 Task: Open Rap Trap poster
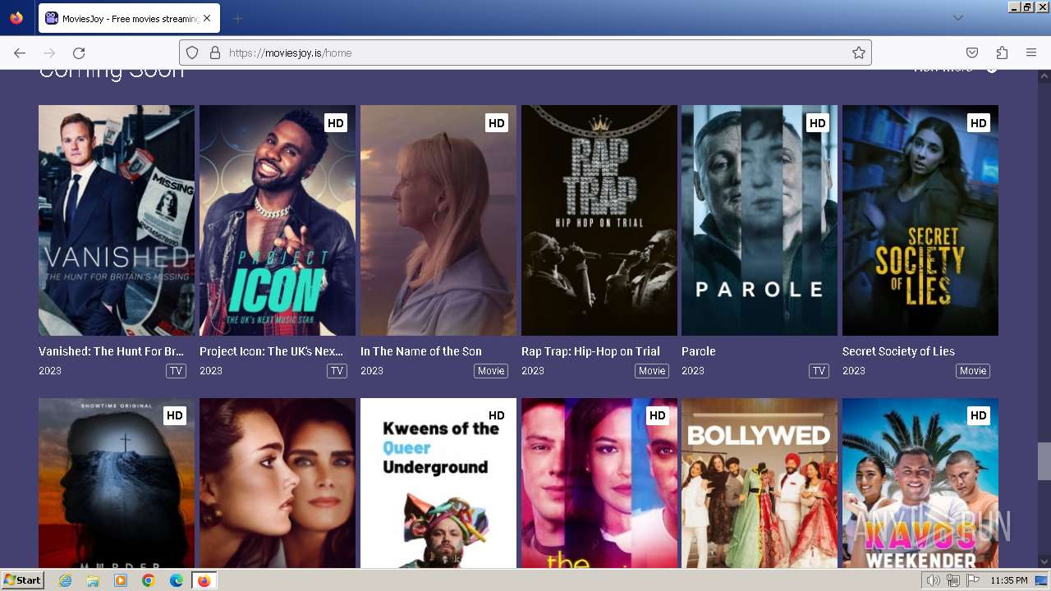coord(599,220)
